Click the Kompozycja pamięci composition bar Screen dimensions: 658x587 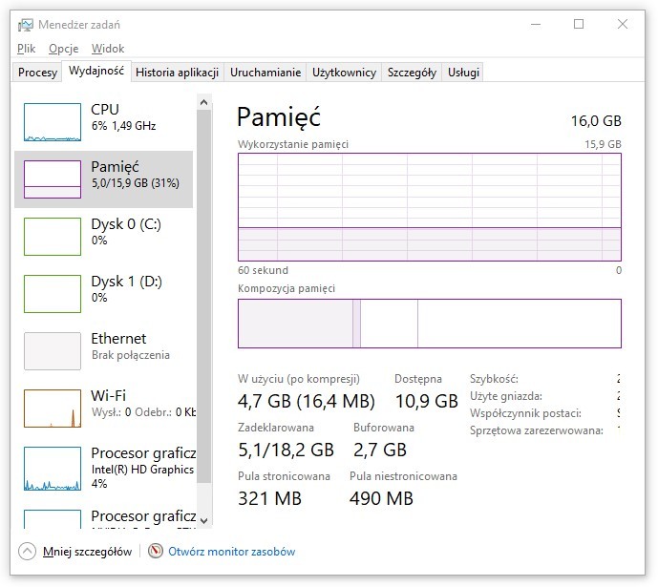point(430,324)
